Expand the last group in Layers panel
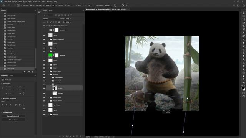 pos(49,115)
